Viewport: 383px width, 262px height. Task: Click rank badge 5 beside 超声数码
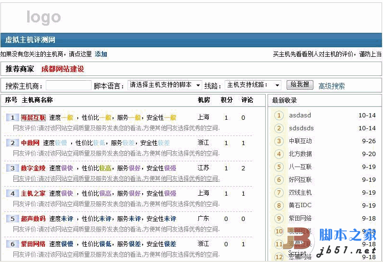(x=12, y=219)
